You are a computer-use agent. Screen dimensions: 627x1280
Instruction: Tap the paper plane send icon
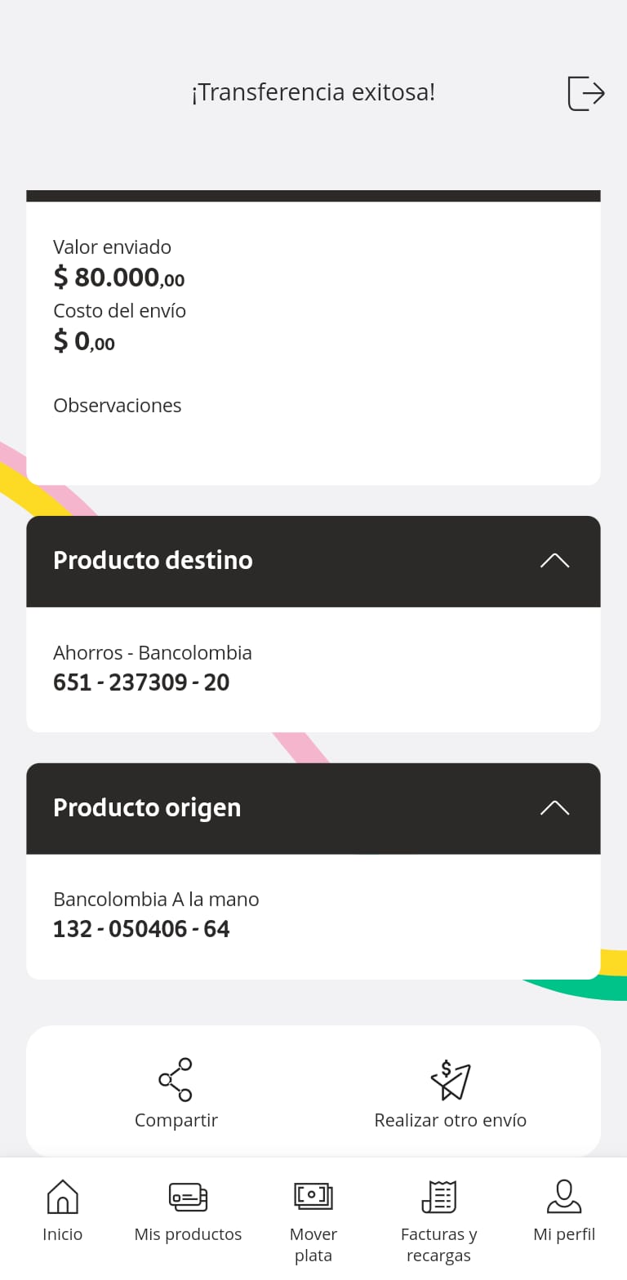(451, 1080)
